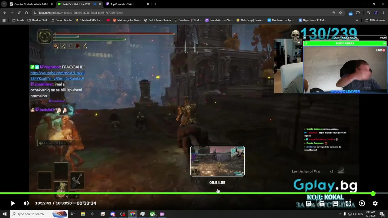Open the apps grid in the bookmarks bar

[4, 20]
